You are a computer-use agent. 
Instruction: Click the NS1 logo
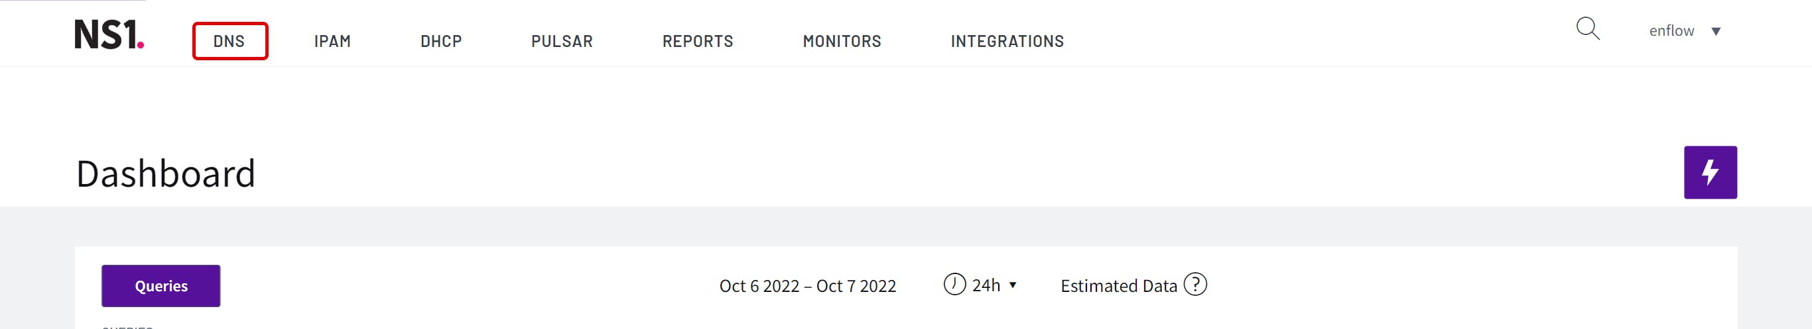coord(109,34)
